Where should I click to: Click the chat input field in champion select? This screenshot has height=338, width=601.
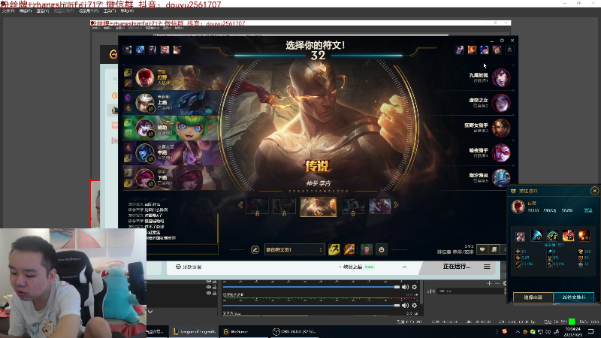182,249
